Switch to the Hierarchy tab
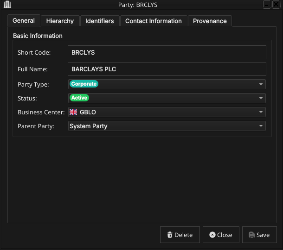Image resolution: width=283 pixels, height=250 pixels. tap(60, 21)
